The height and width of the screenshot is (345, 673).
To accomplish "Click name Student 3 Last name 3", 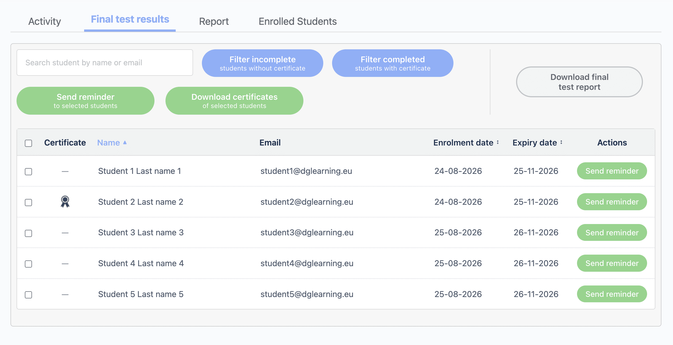I will [141, 233].
